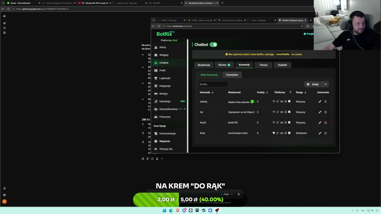Regenerate the Gemini response
Screen dimensions: 381x214
(152, 159)
